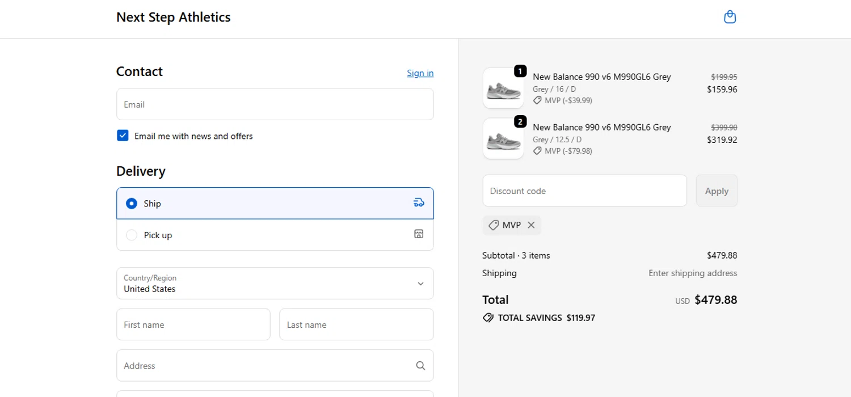This screenshot has width=851, height=397.
Task: Remove the MVP discount with the X
Action: tap(531, 225)
